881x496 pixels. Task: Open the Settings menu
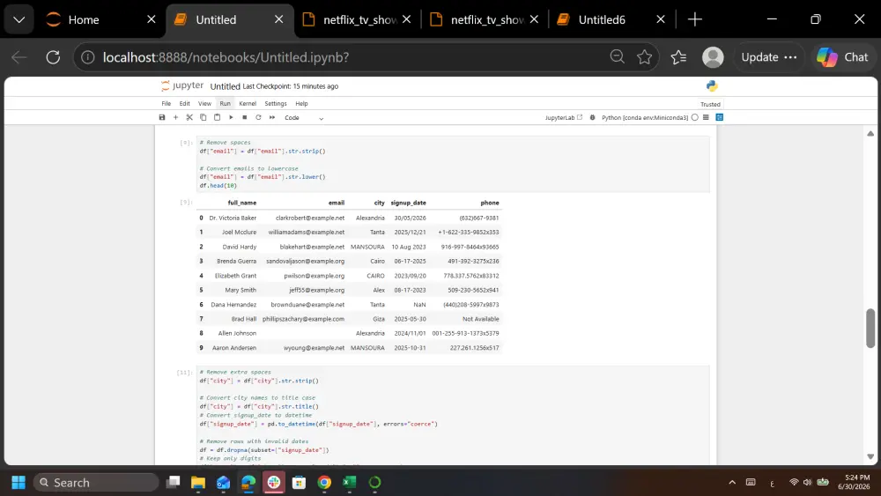tap(275, 104)
